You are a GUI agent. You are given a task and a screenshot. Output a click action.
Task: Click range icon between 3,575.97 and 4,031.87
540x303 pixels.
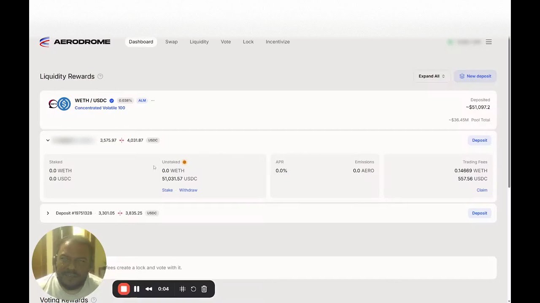click(121, 140)
